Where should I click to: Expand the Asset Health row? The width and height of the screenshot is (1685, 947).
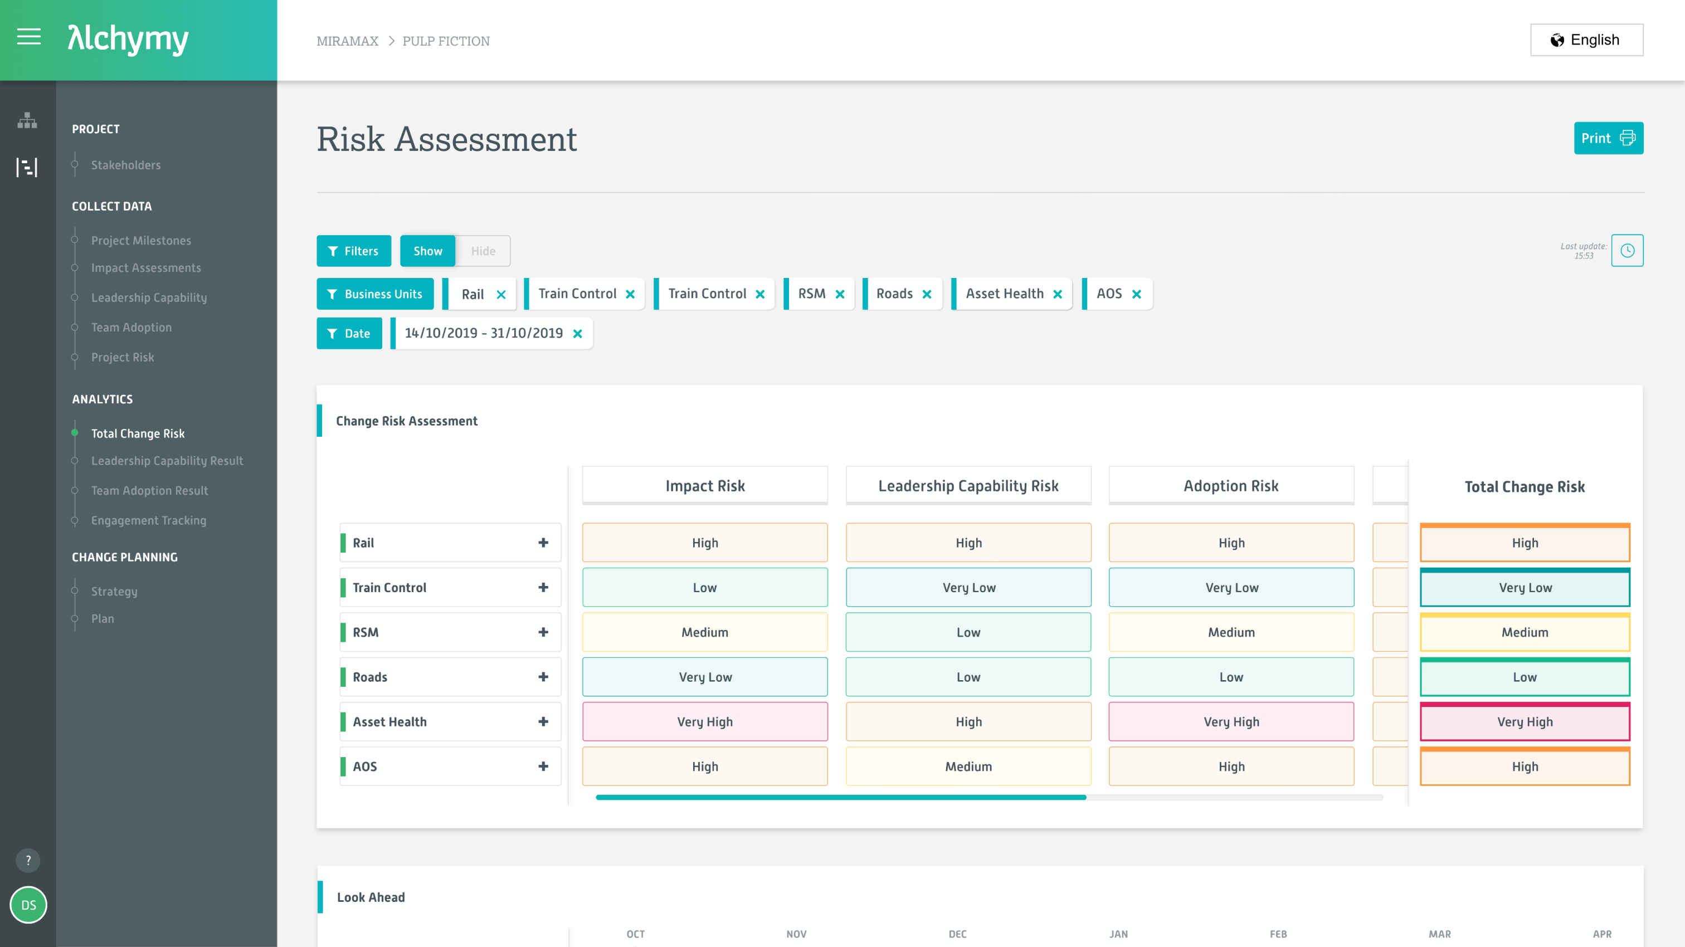pyautogui.click(x=543, y=721)
